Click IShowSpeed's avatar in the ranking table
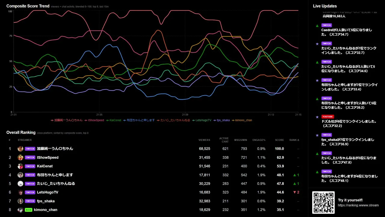This screenshot has height=217, width=385. tap(20, 157)
